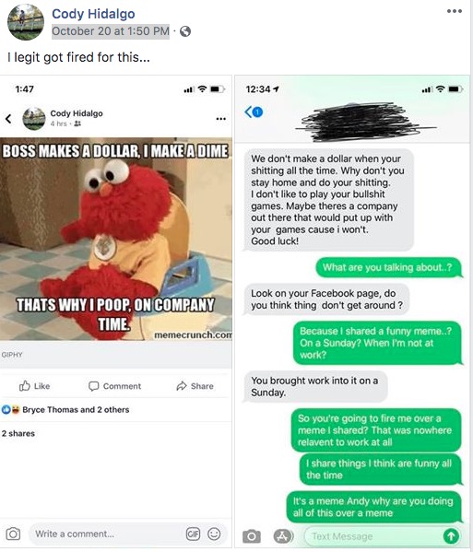Screen dimensions: 473x552
Task: Share the meme post
Action: [x=195, y=386]
